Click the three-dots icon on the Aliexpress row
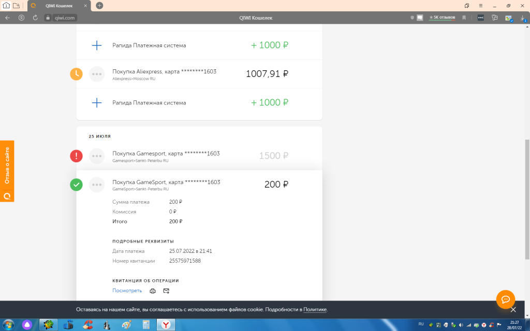 click(97, 74)
